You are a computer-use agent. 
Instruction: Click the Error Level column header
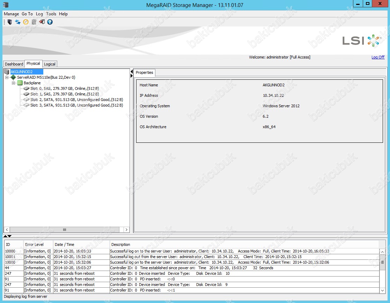[38, 244]
